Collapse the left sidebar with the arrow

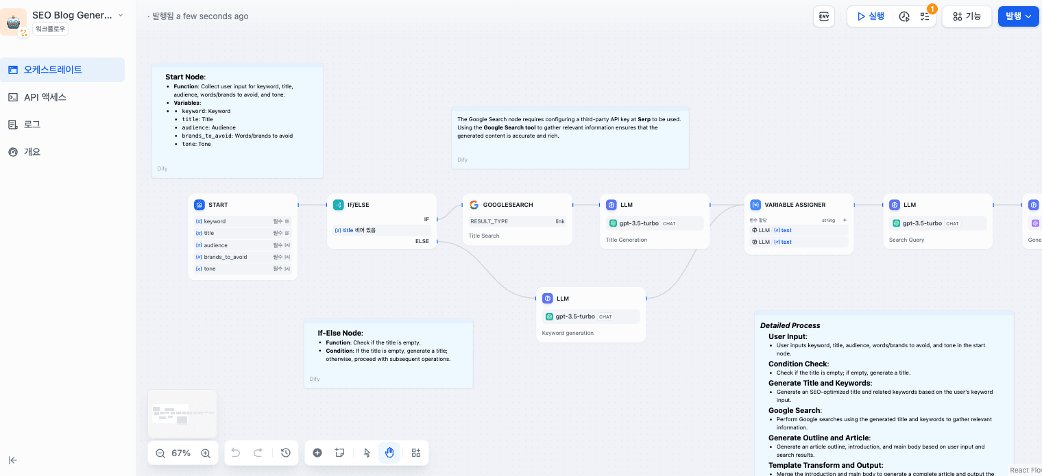click(12, 460)
